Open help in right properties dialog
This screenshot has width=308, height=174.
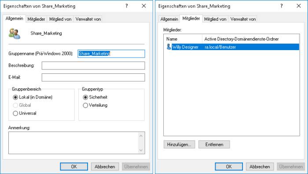[x=282, y=6]
